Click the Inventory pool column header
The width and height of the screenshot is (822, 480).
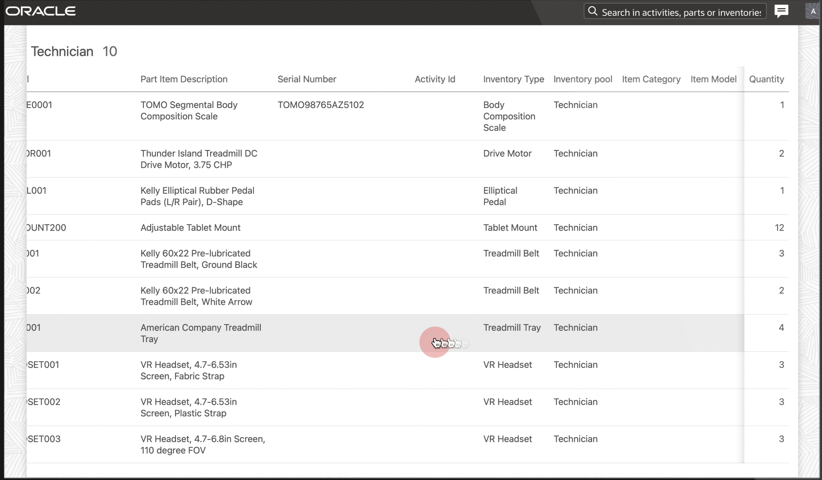tap(582, 79)
